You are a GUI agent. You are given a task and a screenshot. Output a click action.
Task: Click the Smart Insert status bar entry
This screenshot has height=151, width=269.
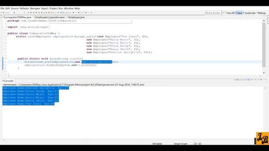click(x=180, y=143)
